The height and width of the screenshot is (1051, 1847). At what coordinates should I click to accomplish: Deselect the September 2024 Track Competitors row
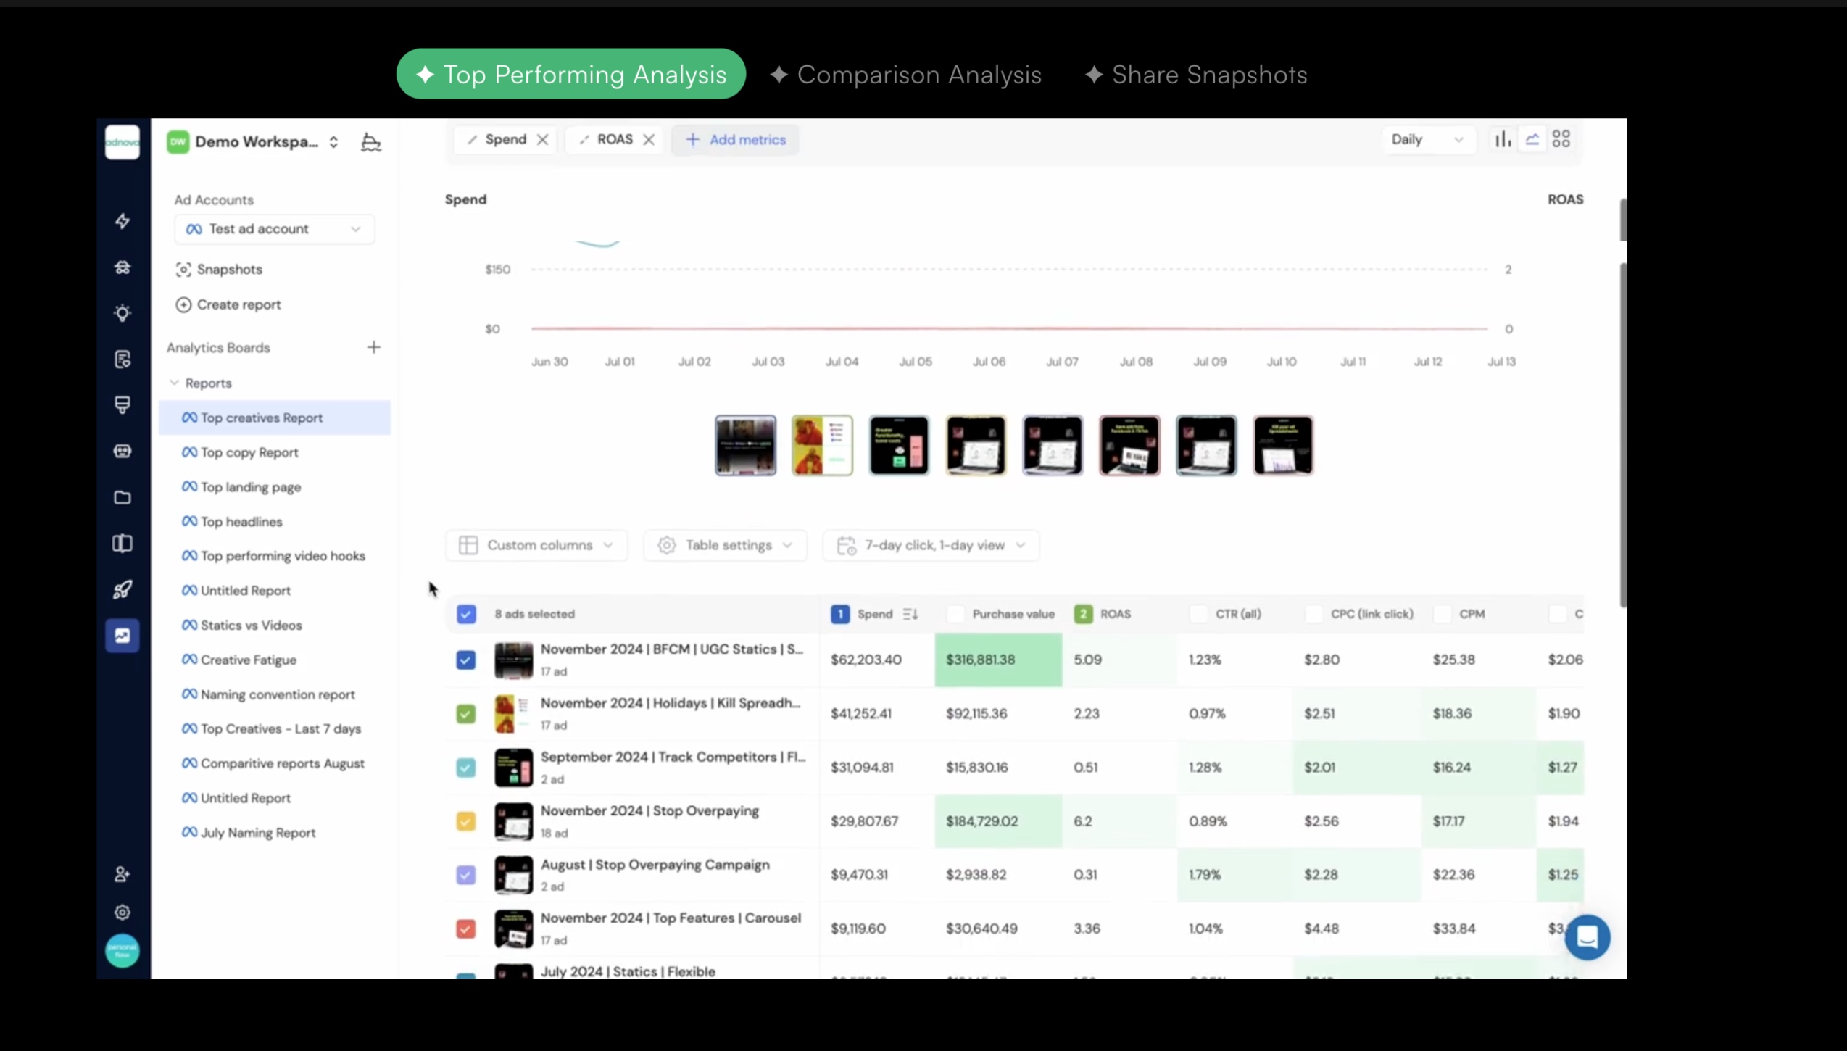click(x=465, y=767)
